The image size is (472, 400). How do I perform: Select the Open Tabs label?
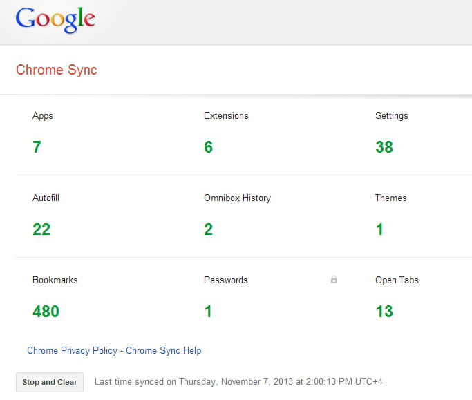click(397, 280)
